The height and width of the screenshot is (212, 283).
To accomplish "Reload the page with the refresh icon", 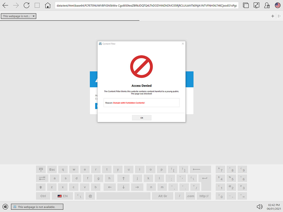I will tap(27, 5).
